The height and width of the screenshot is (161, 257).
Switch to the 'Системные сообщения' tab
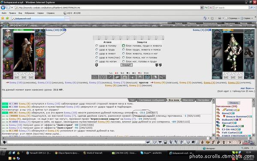[151, 100]
